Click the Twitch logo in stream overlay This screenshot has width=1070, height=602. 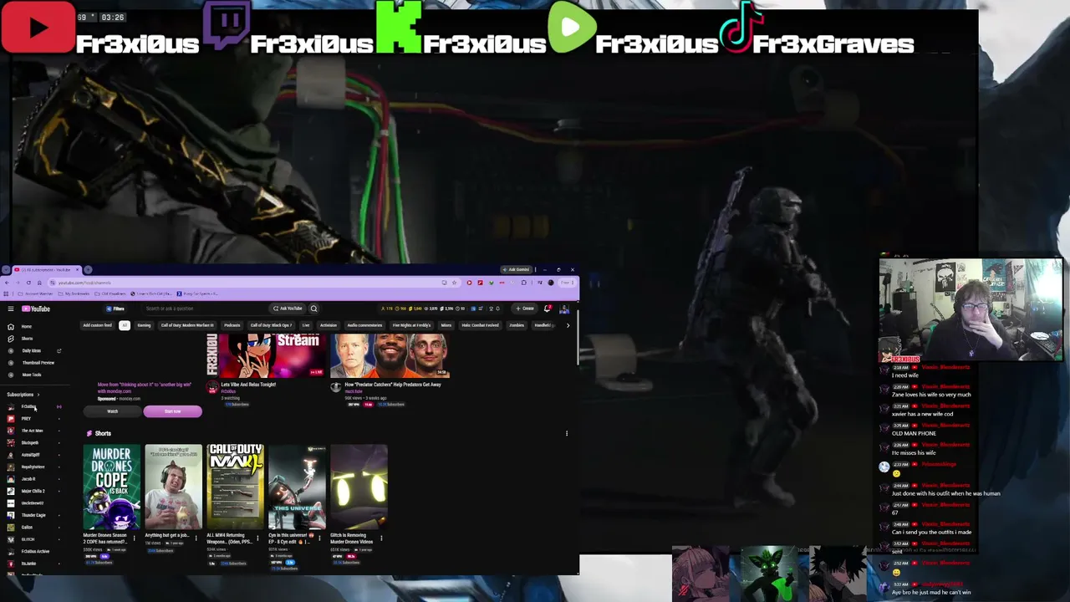point(227,27)
